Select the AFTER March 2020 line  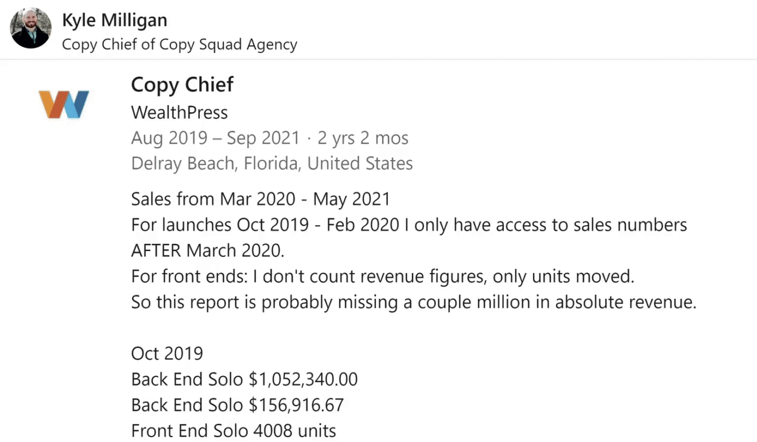pos(208,251)
